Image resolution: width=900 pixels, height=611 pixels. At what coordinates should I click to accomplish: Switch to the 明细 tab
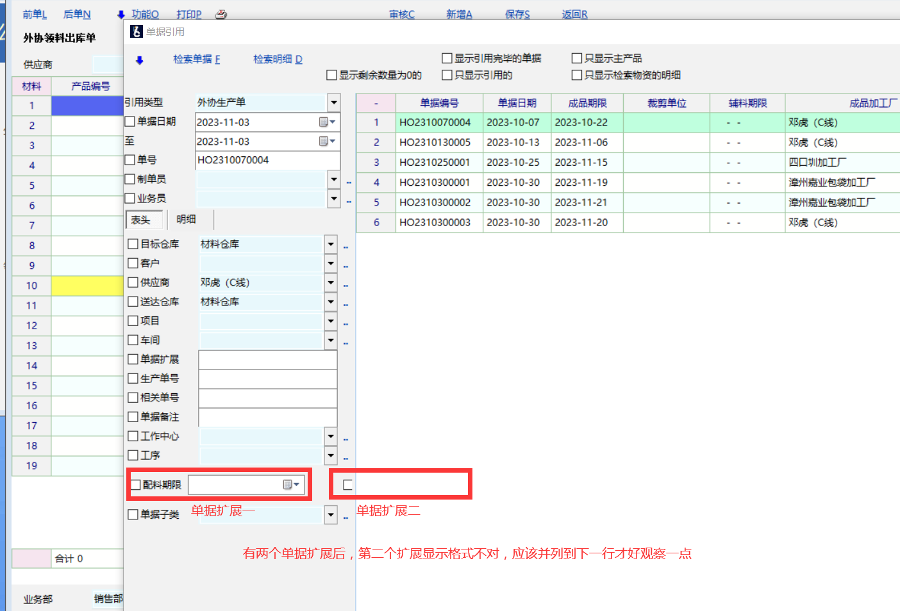point(186,220)
